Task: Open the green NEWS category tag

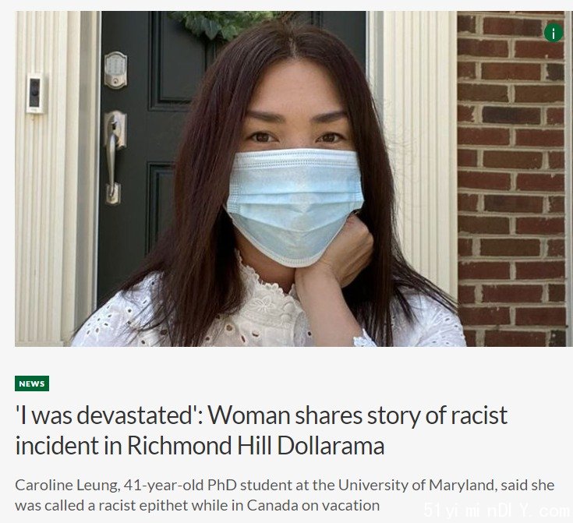Action: coord(32,383)
